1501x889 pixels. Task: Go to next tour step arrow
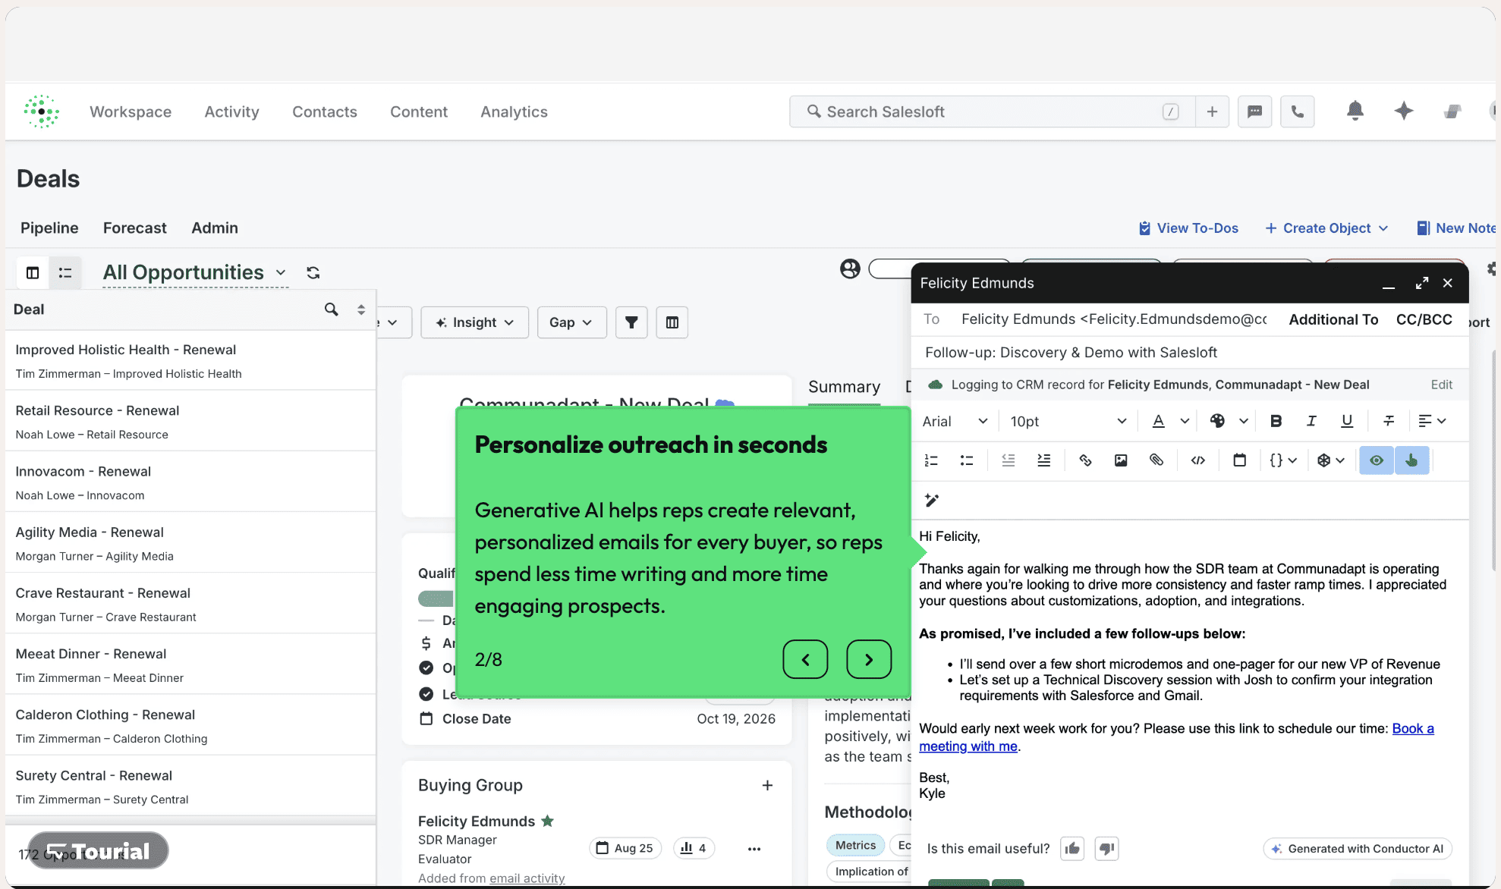(869, 659)
